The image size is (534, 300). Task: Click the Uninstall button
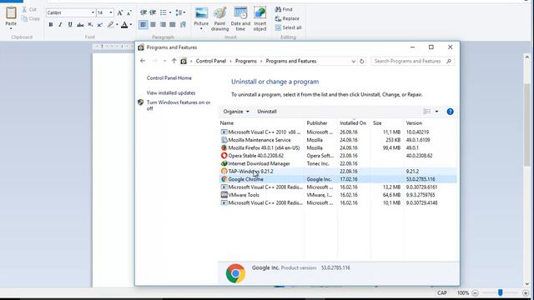tap(267, 112)
